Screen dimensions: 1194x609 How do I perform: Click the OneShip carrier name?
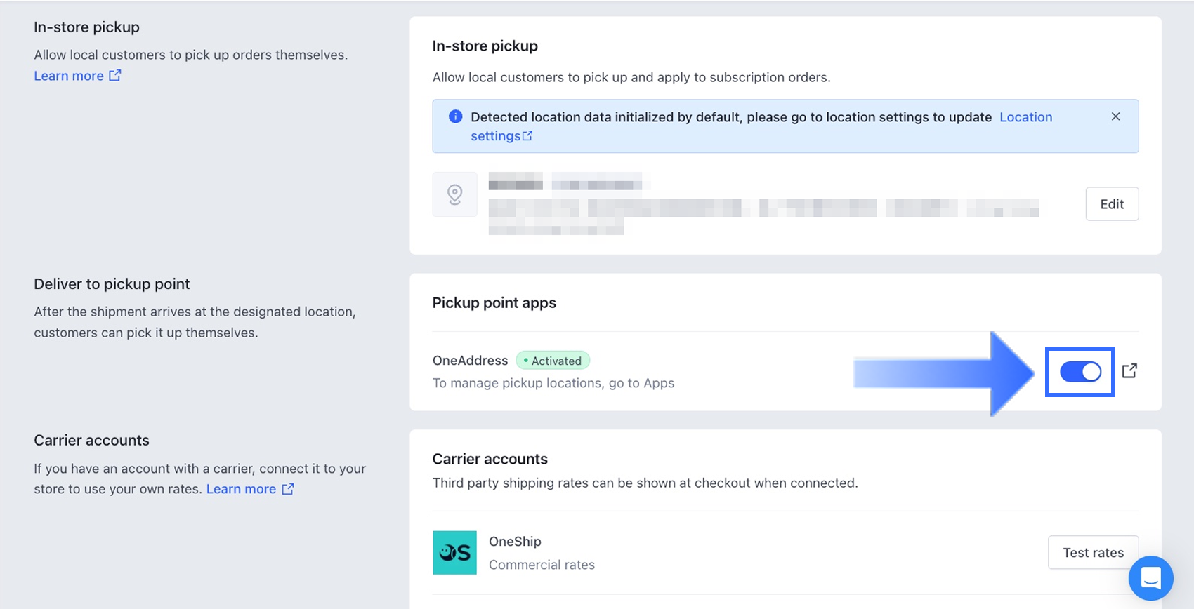coord(515,542)
